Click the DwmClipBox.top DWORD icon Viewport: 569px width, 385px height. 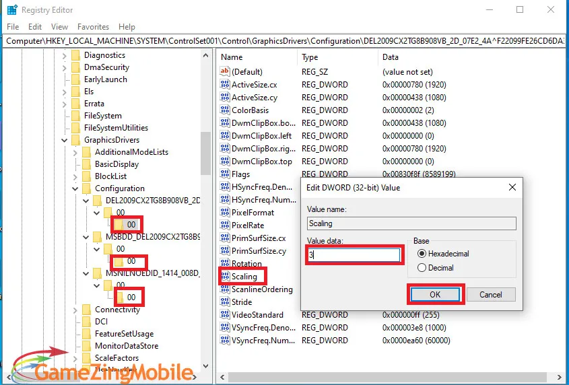(225, 161)
